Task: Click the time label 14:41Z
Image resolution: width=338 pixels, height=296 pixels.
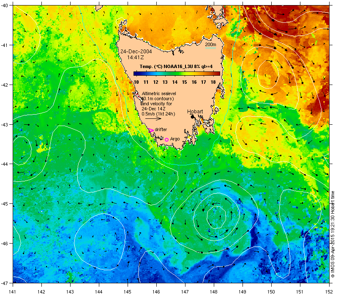Action: pos(135,58)
